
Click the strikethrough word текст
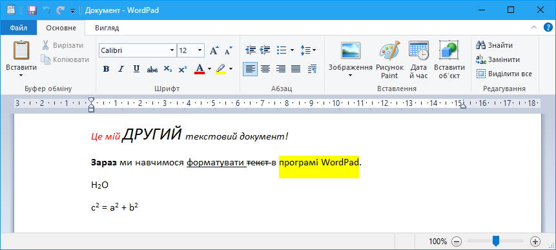(x=257, y=163)
